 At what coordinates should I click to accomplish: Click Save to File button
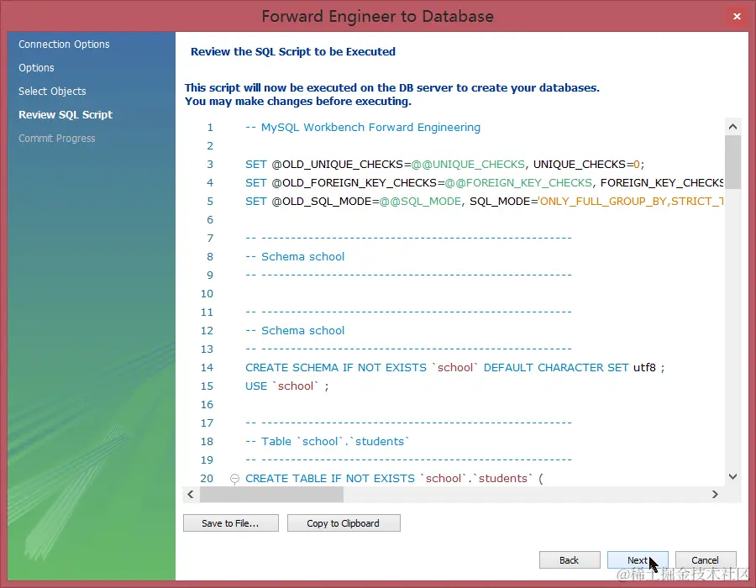230,523
